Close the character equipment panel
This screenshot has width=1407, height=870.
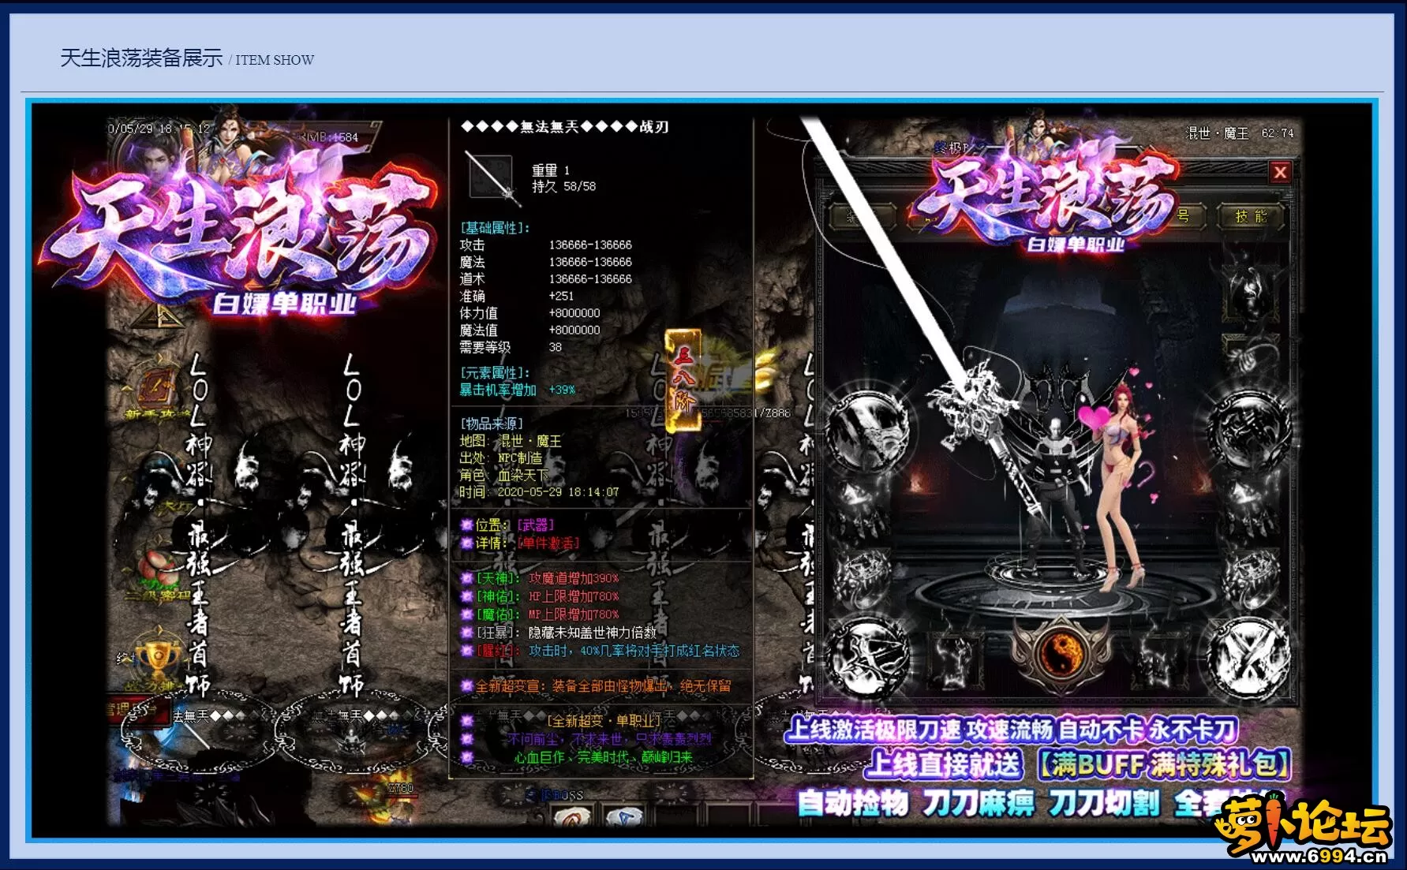pyautogui.click(x=1280, y=171)
